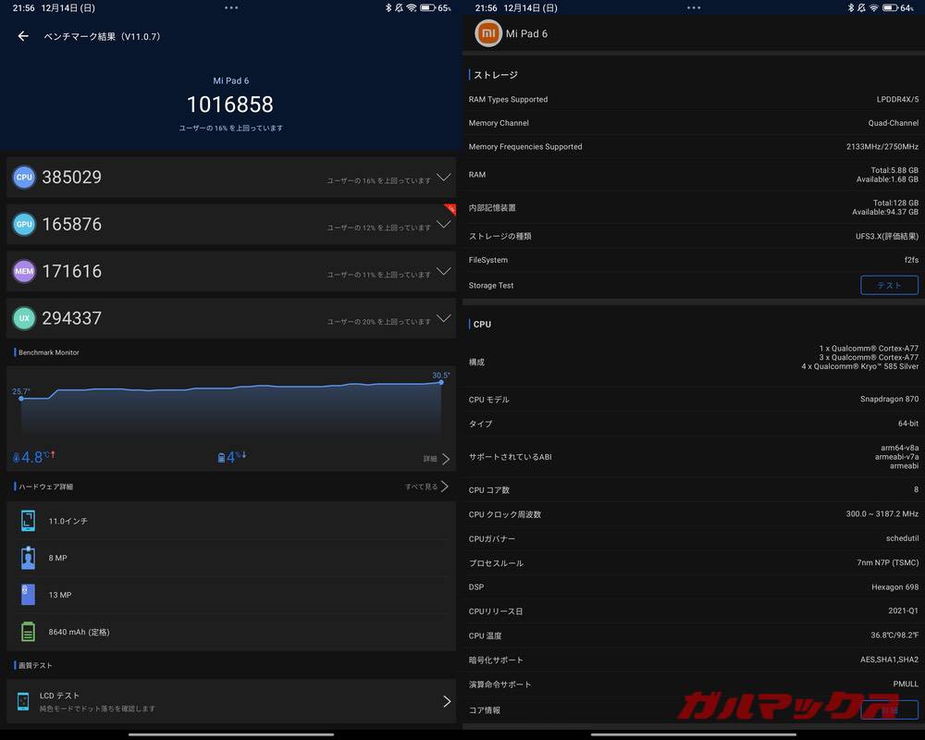
Task: Click the 30.5° endpoint on temperature graph
Action: [440, 382]
